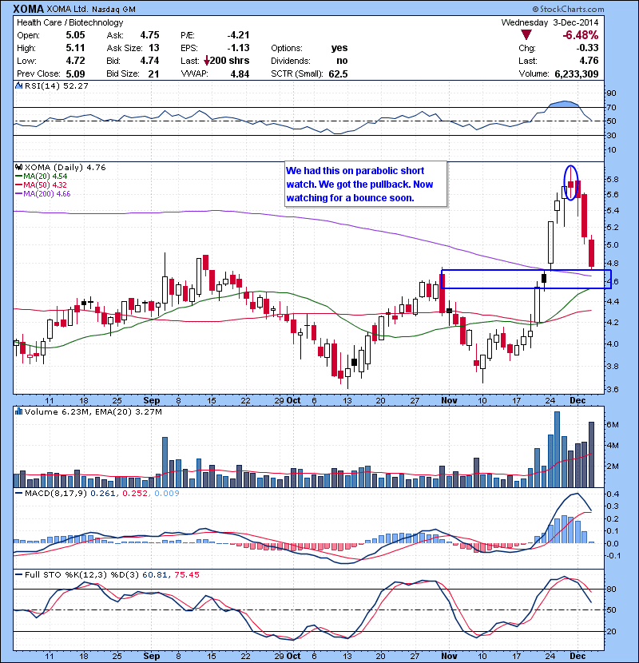This screenshot has height=663, width=639.
Task: Click the bold XOMA ticker in the header
Action: tap(28, 9)
